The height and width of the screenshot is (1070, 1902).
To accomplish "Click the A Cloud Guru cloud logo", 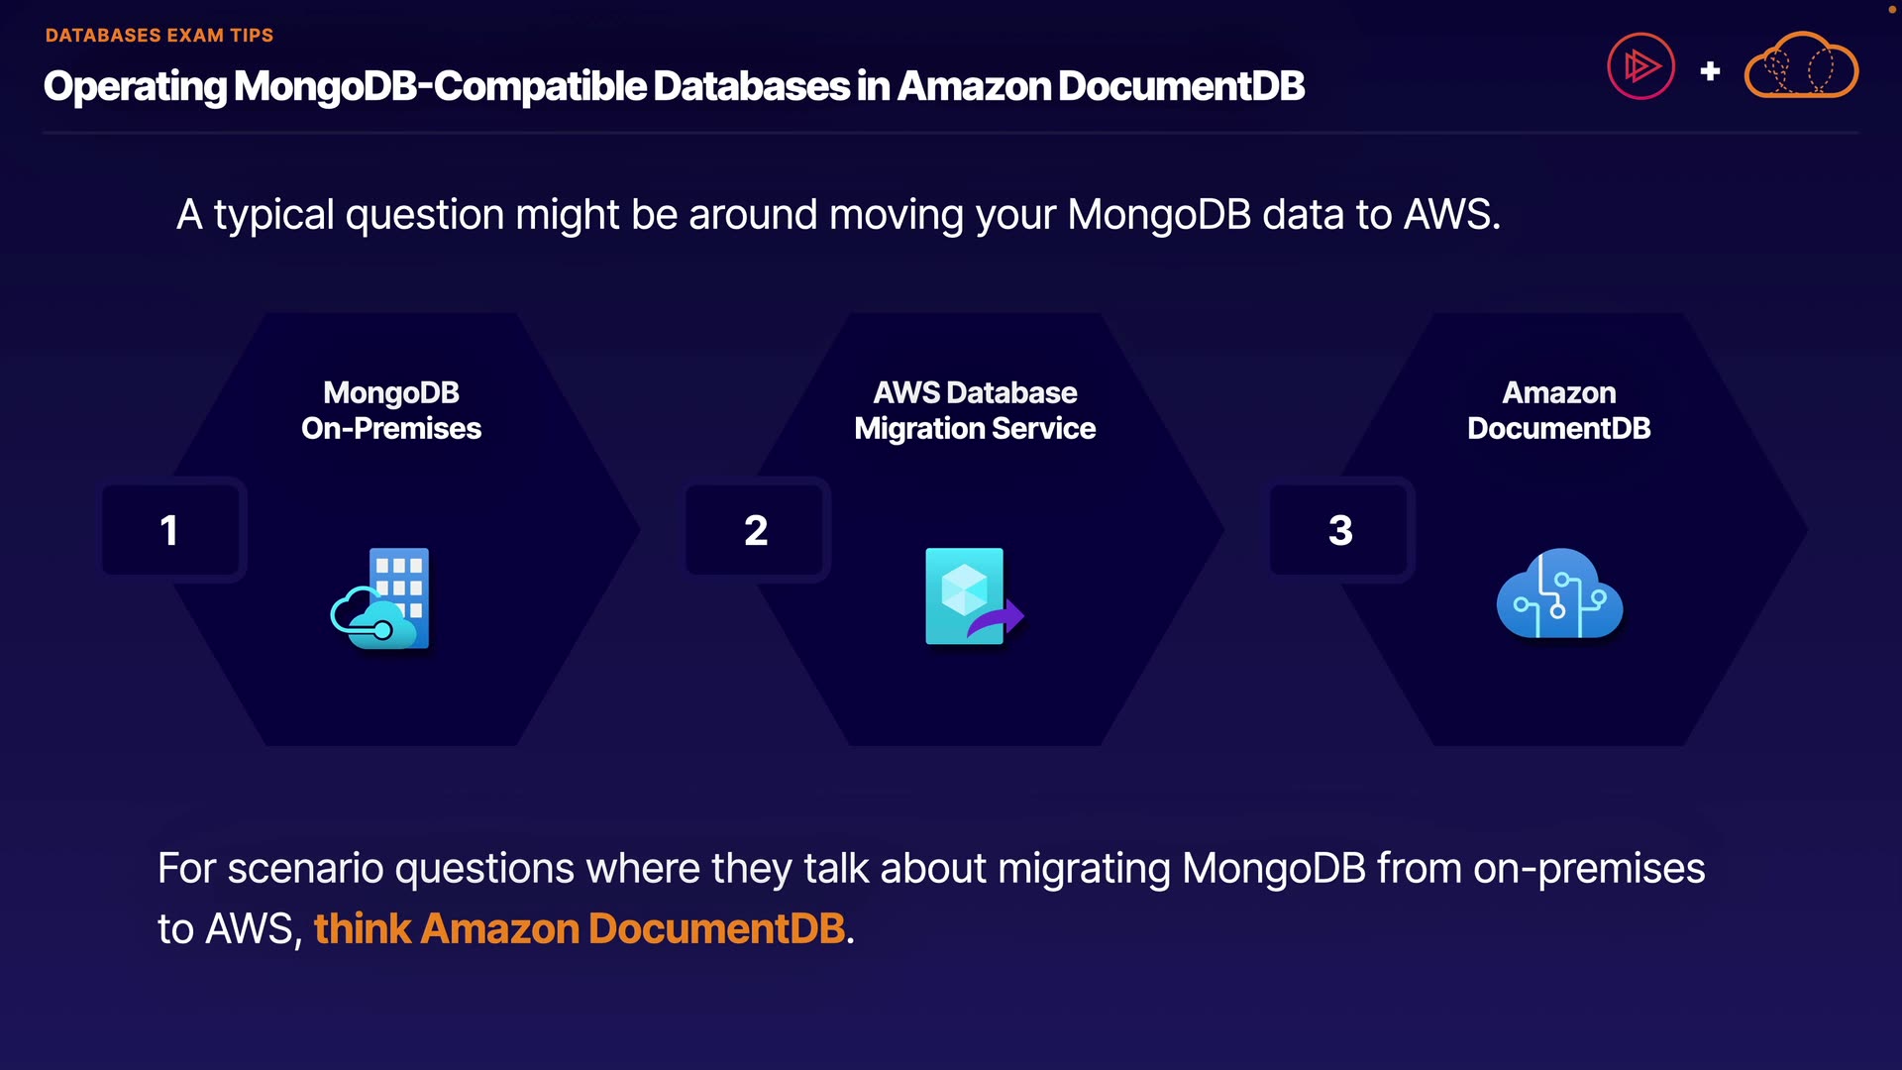I will coord(1801,66).
